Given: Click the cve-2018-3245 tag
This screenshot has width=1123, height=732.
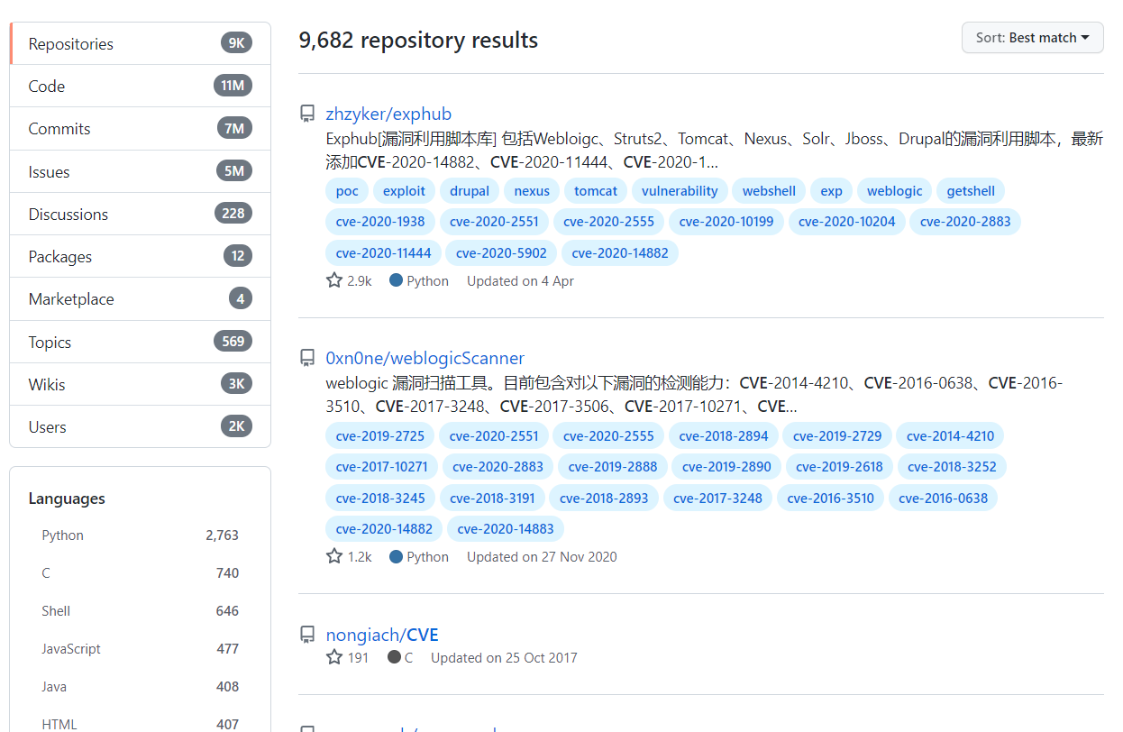Looking at the screenshot, I should (x=380, y=498).
